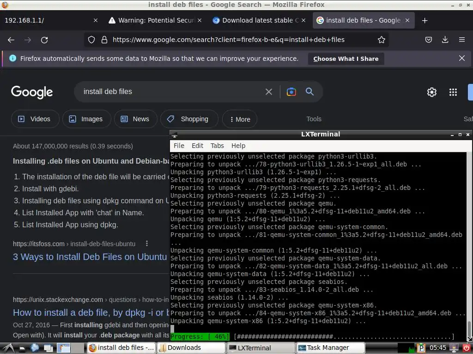Screen dimensions: 473x354
Task: Click the show desktop windows icon in the taskbar
Action: (48, 348)
